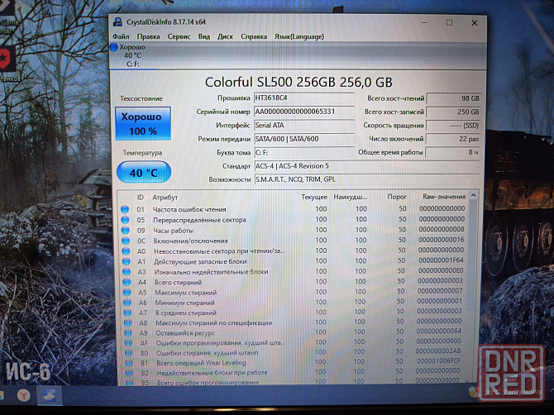554x415 pixels.
Task: Open the Язык(Language) menu
Action: [299, 36]
